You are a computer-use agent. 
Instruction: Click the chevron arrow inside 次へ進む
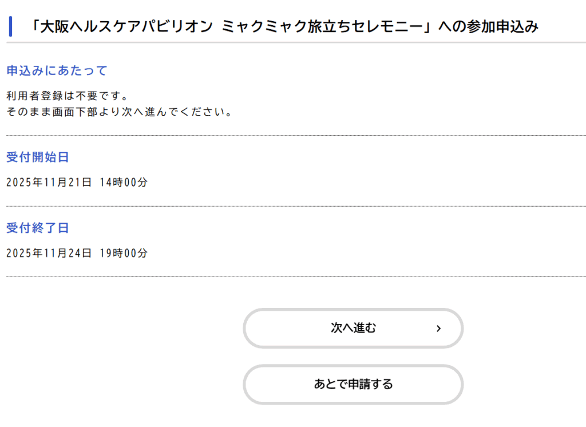(x=438, y=329)
